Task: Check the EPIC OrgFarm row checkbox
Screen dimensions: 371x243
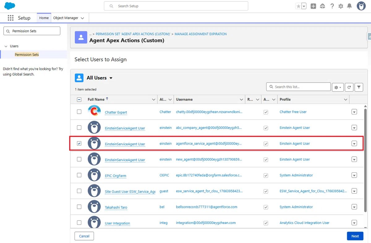Action: pyautogui.click(x=79, y=175)
